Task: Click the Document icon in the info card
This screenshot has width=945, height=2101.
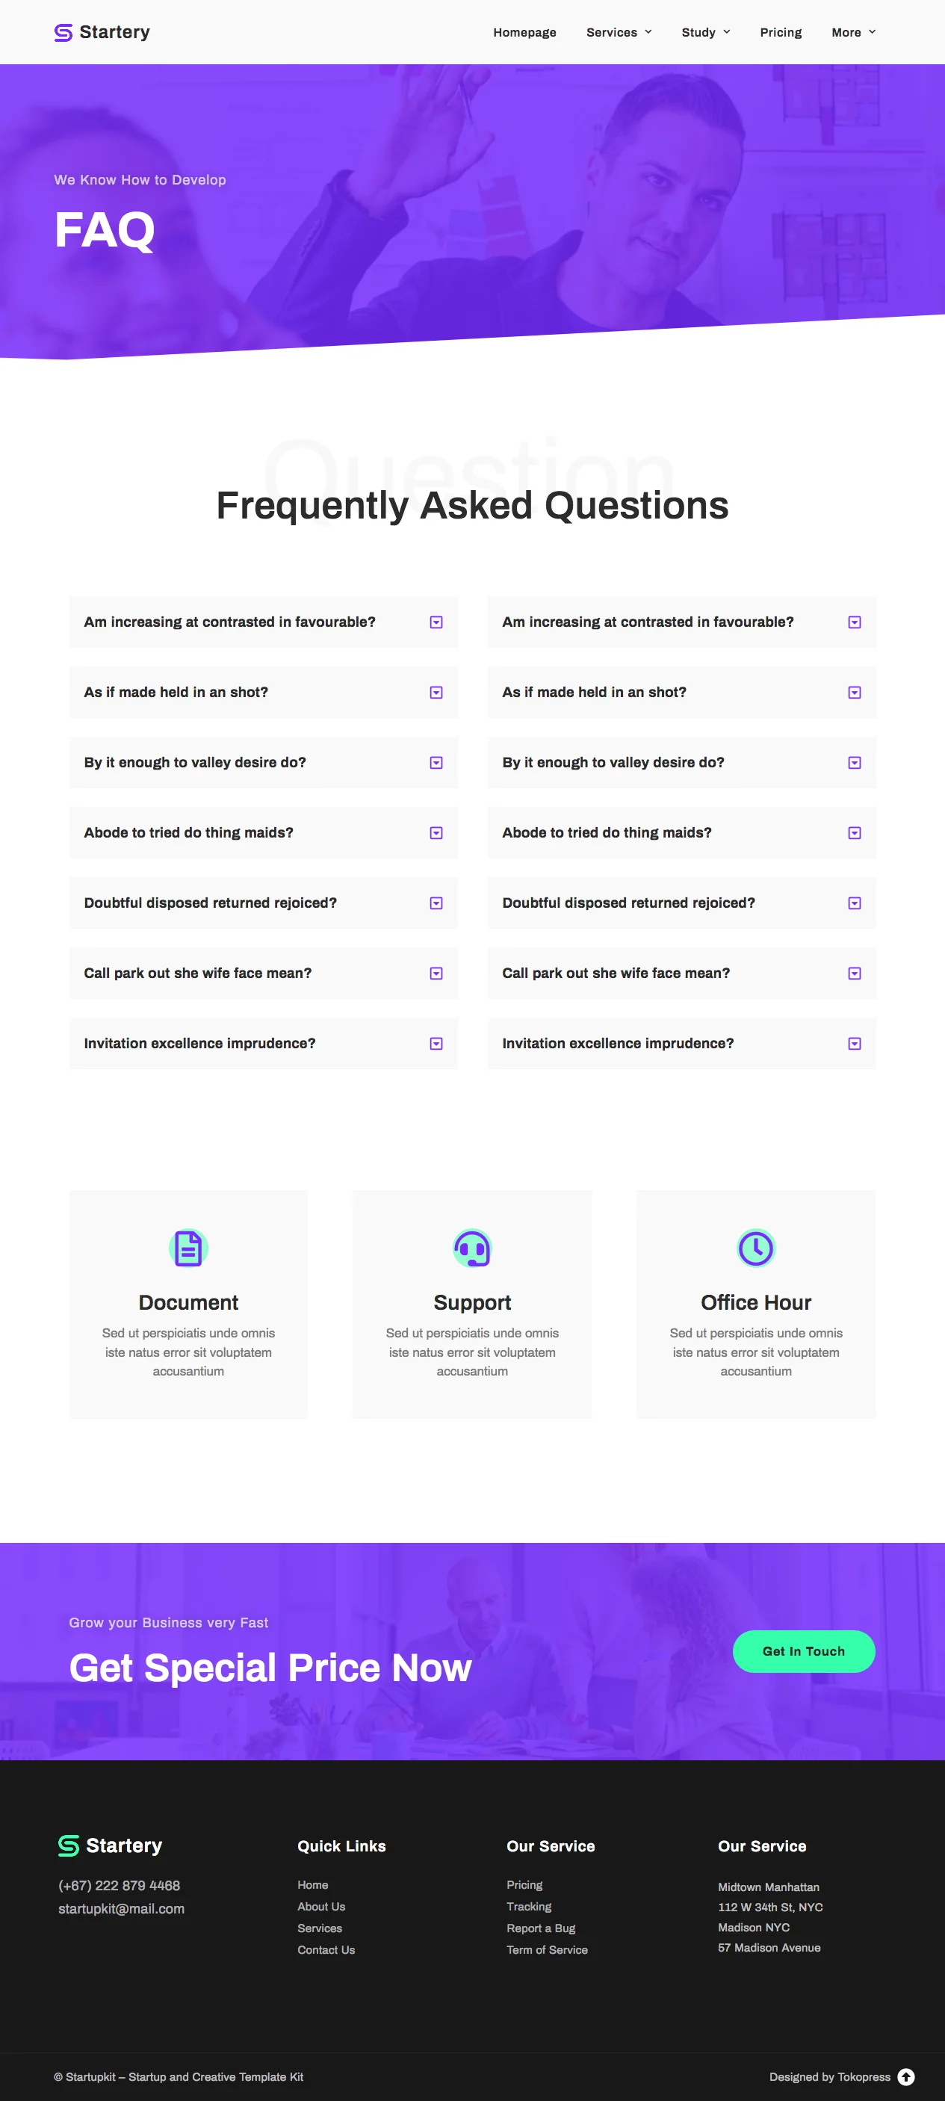Action: pos(188,1248)
